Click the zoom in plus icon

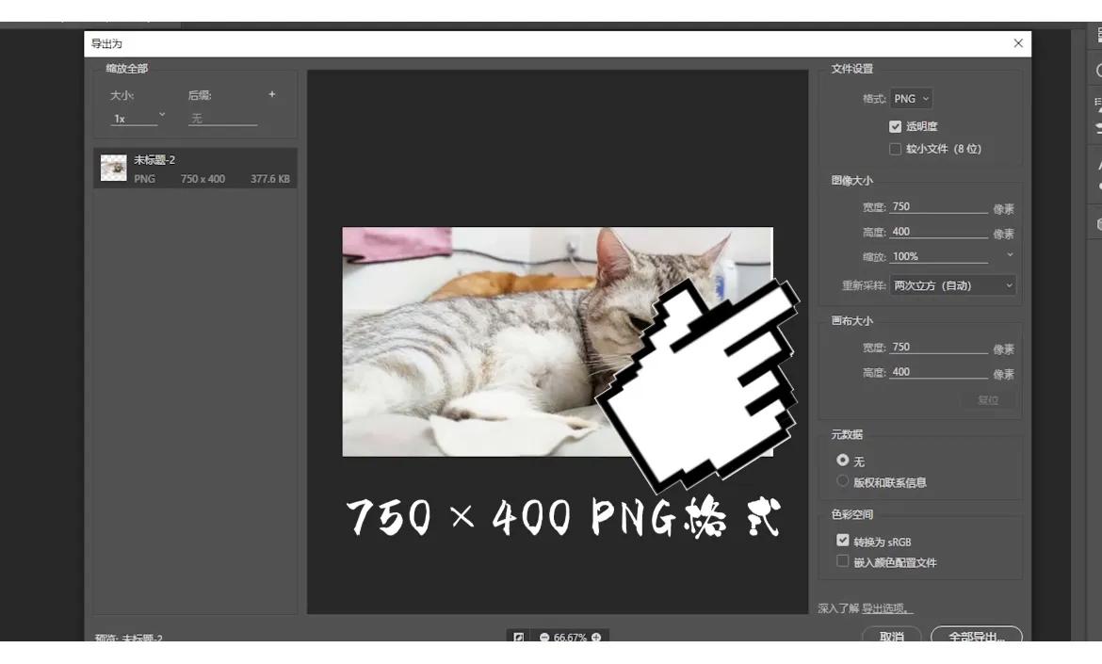coord(596,638)
